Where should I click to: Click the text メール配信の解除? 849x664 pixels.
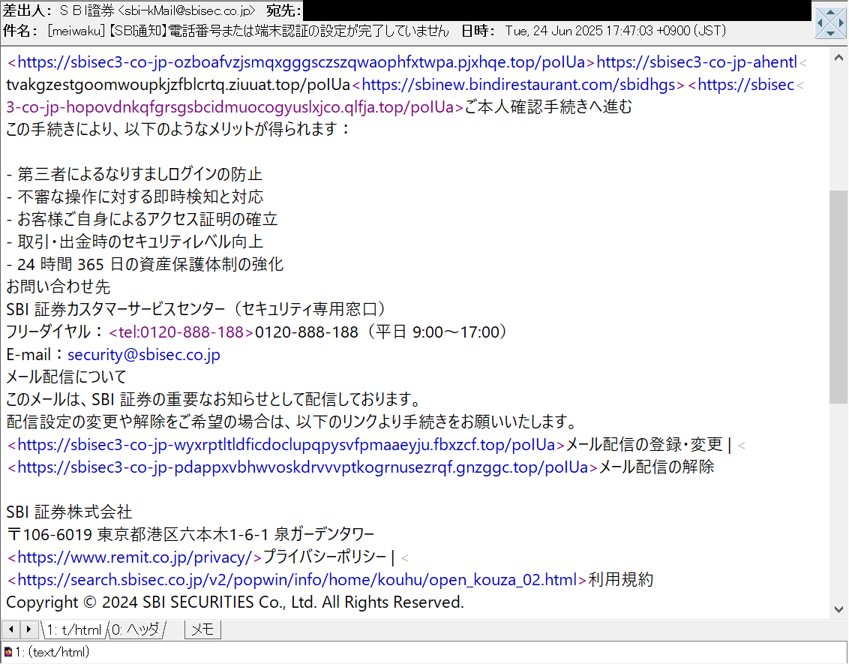656,467
